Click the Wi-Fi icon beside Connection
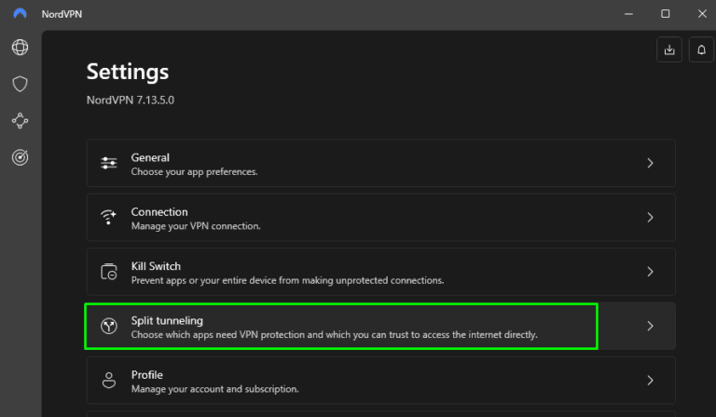This screenshot has height=417, width=716. (x=109, y=218)
